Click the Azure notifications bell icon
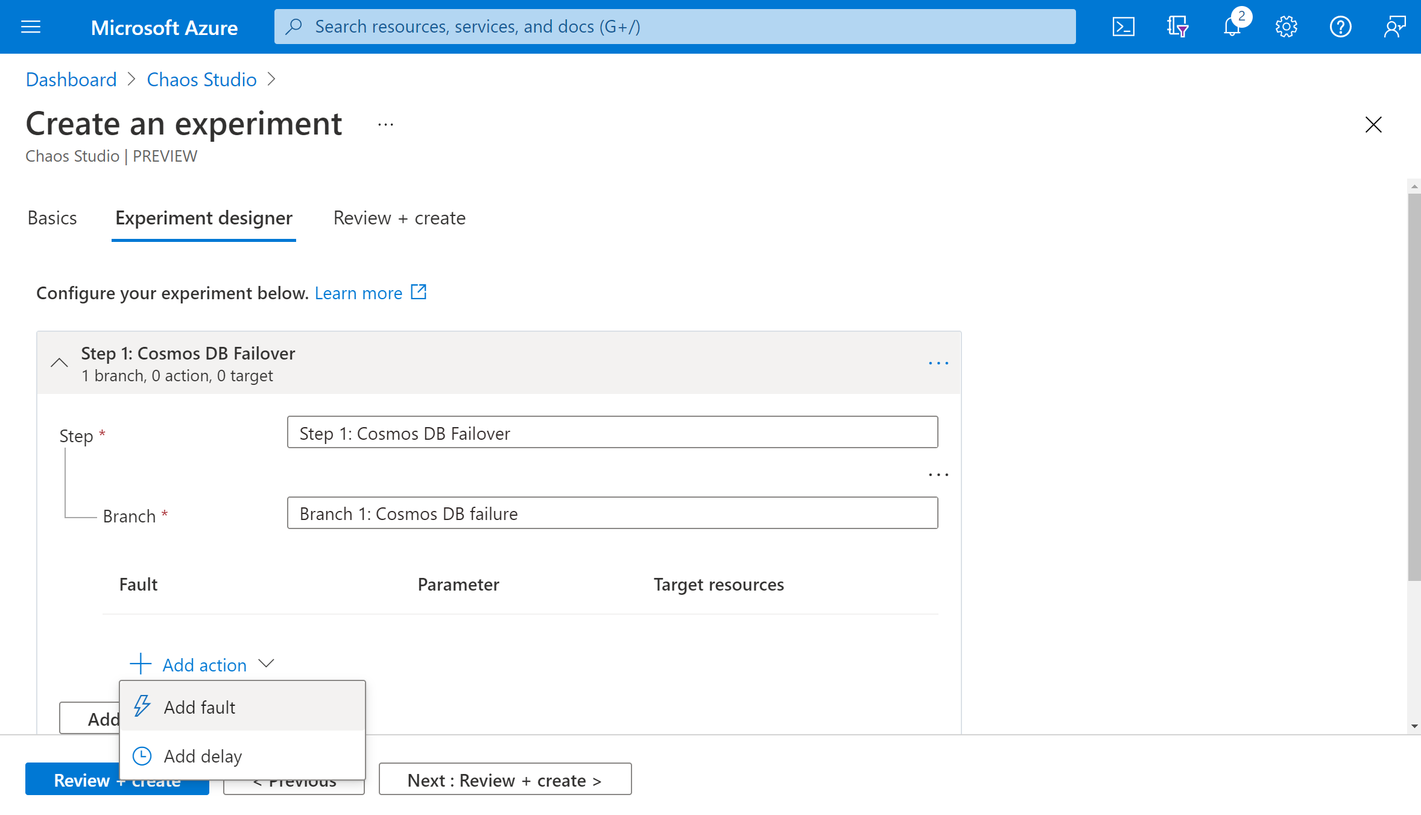The image size is (1421, 815). (1232, 27)
